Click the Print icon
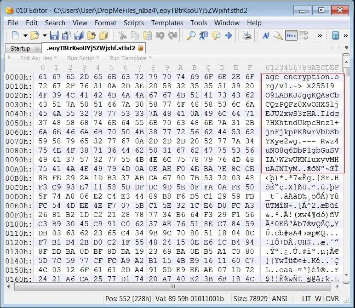 (247, 35)
